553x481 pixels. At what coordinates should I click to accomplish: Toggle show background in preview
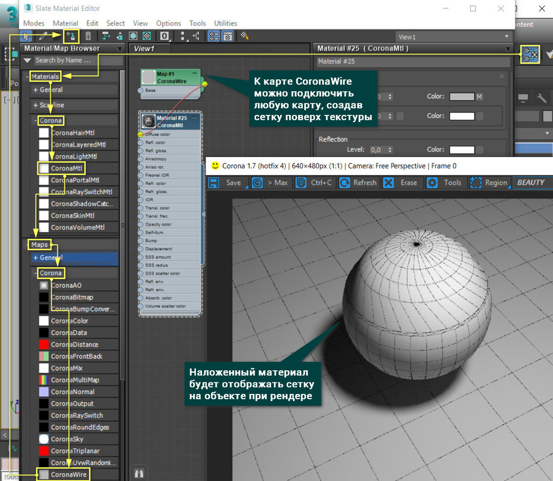[x=147, y=36]
